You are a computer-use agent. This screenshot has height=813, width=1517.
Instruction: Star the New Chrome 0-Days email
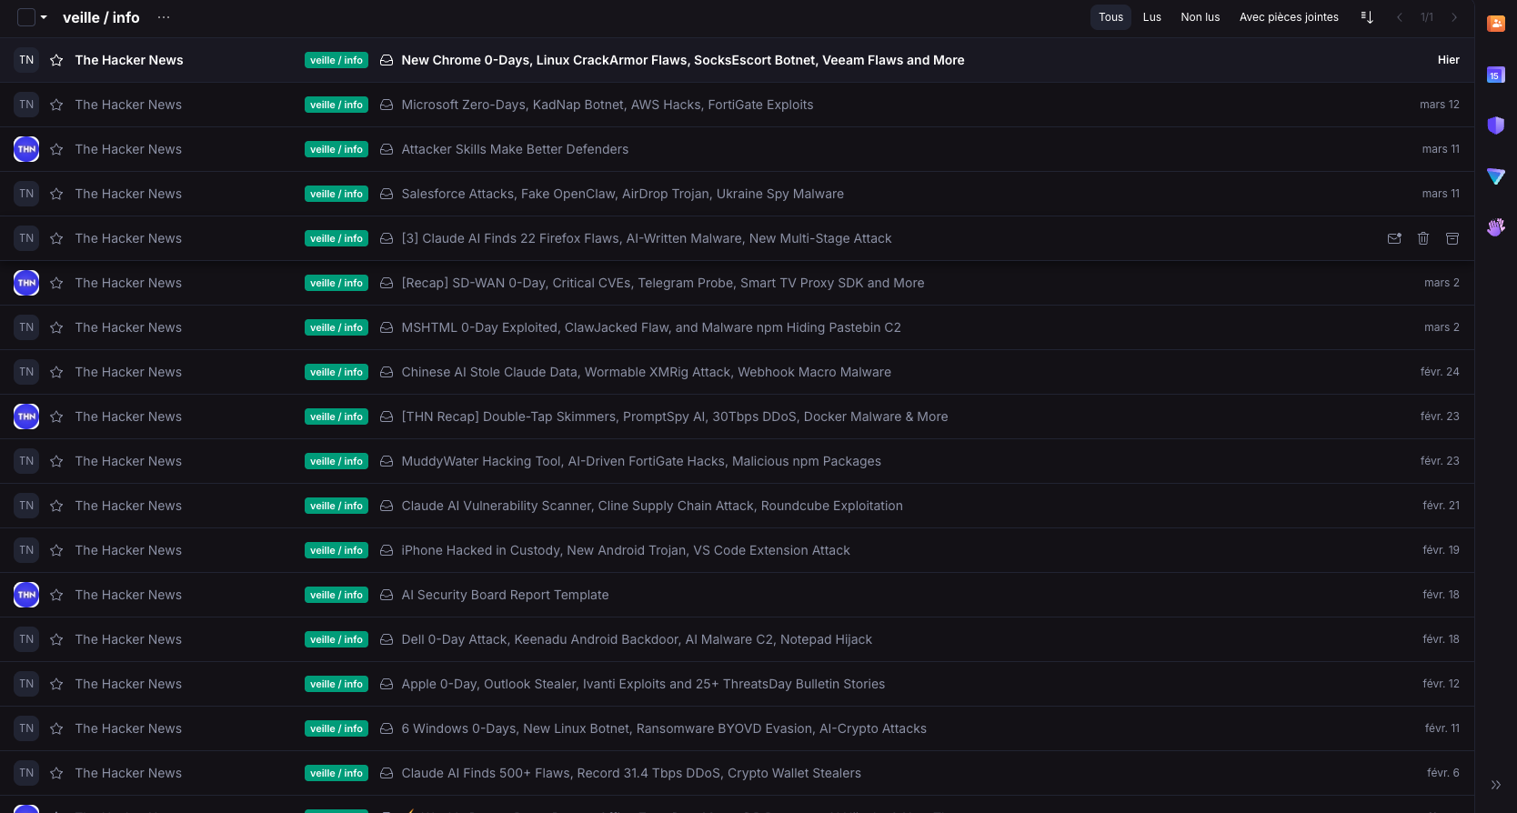tap(56, 60)
